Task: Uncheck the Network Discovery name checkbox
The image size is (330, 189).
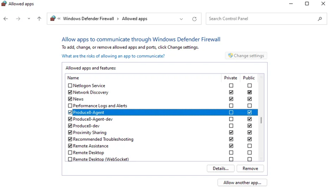Action: pyautogui.click(x=70, y=92)
